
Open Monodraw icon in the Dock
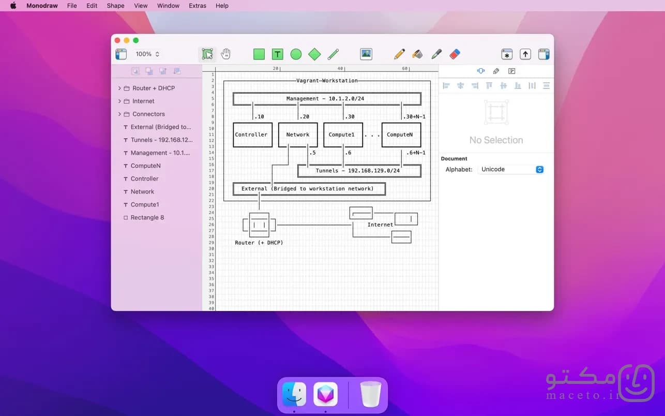click(325, 395)
